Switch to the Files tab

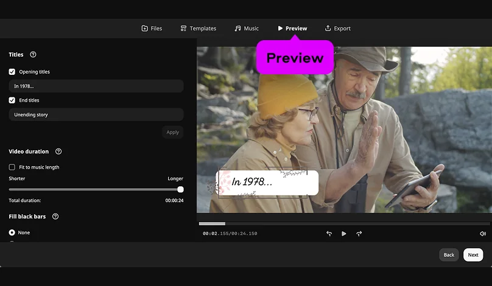152,29
